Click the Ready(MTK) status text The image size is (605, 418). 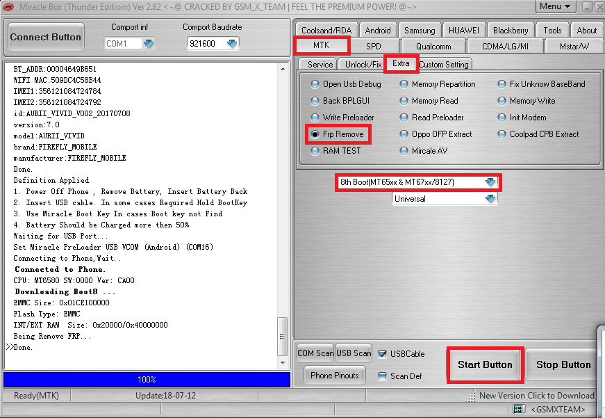(36, 396)
